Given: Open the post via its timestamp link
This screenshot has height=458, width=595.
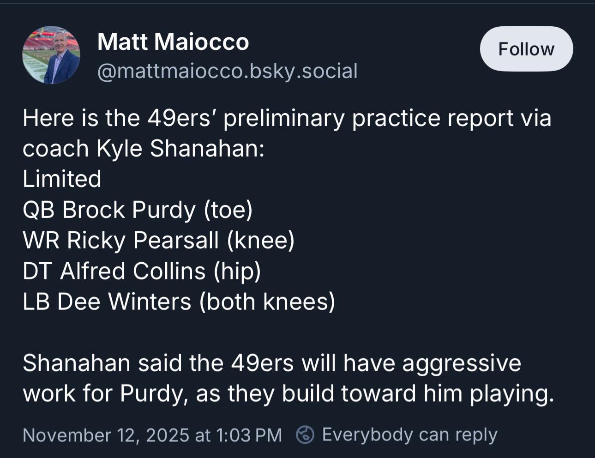Looking at the screenshot, I should click(x=152, y=434).
